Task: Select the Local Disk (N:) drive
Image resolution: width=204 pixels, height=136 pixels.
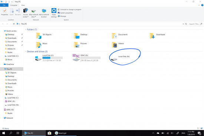Action: [x=120, y=58]
